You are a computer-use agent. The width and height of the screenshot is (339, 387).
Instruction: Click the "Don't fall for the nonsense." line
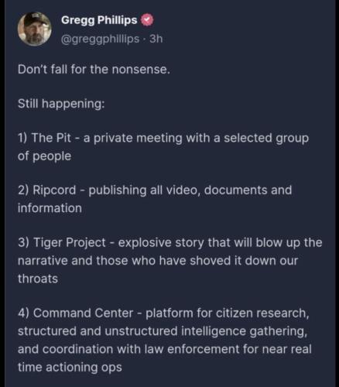click(x=94, y=69)
